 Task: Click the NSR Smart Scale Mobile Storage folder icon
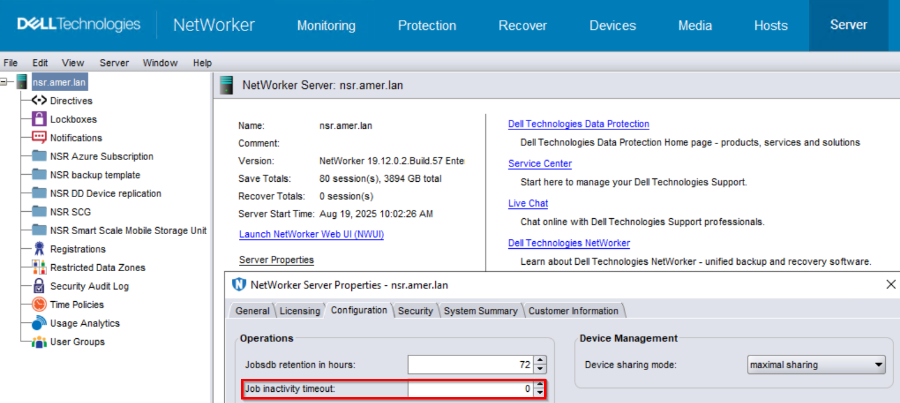(x=39, y=231)
